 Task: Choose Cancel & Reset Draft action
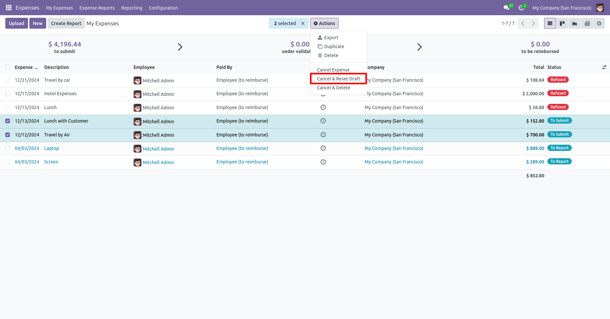[x=339, y=79]
